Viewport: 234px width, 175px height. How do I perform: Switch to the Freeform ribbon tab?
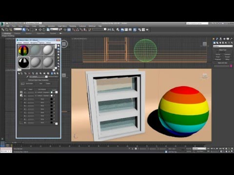click(x=17, y=34)
